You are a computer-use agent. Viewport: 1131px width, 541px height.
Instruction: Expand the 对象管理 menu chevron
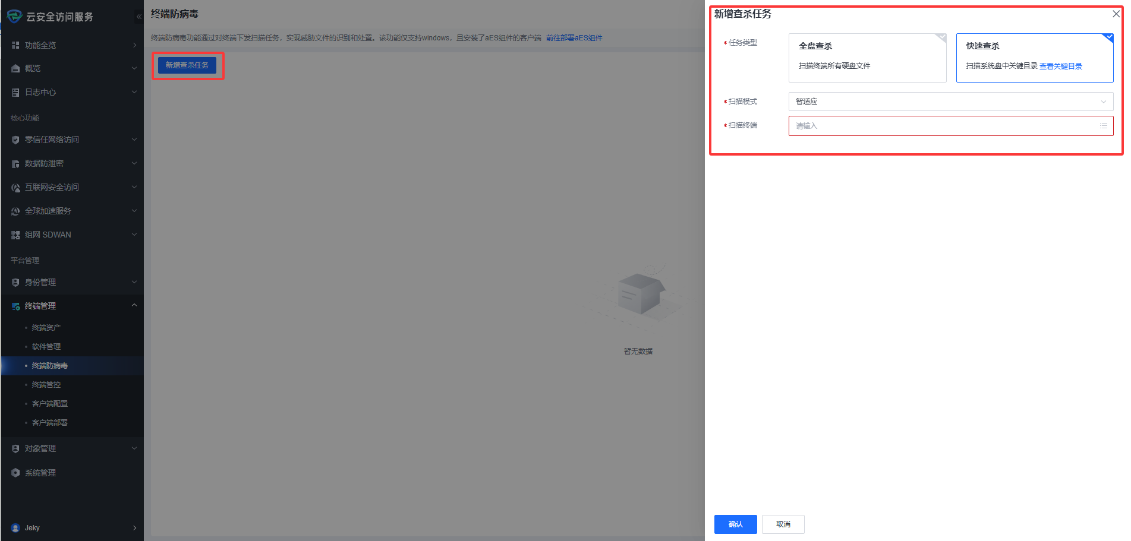(x=134, y=448)
